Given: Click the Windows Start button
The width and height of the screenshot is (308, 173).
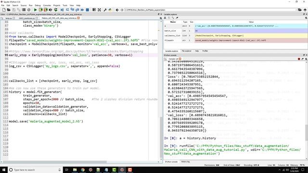Looking at the screenshot, I should pyautogui.click(x=4, y=170).
